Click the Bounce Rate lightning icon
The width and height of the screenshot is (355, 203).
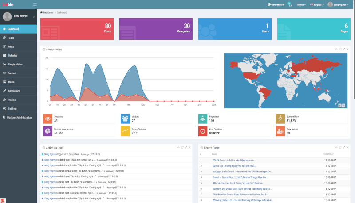[280, 119]
